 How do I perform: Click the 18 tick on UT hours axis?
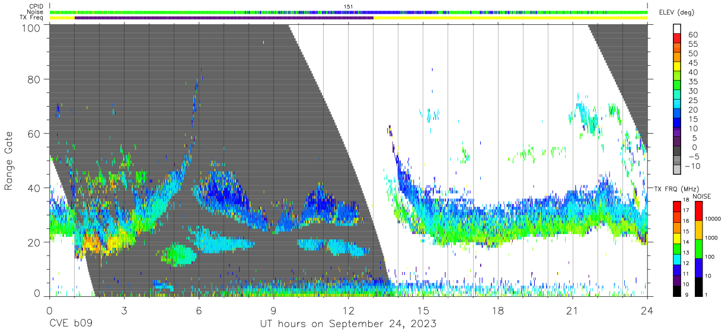[498, 310]
